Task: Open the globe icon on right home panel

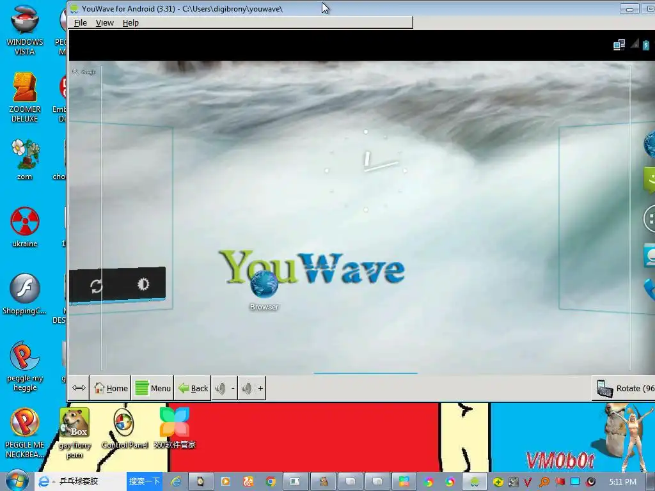Action: (x=650, y=144)
